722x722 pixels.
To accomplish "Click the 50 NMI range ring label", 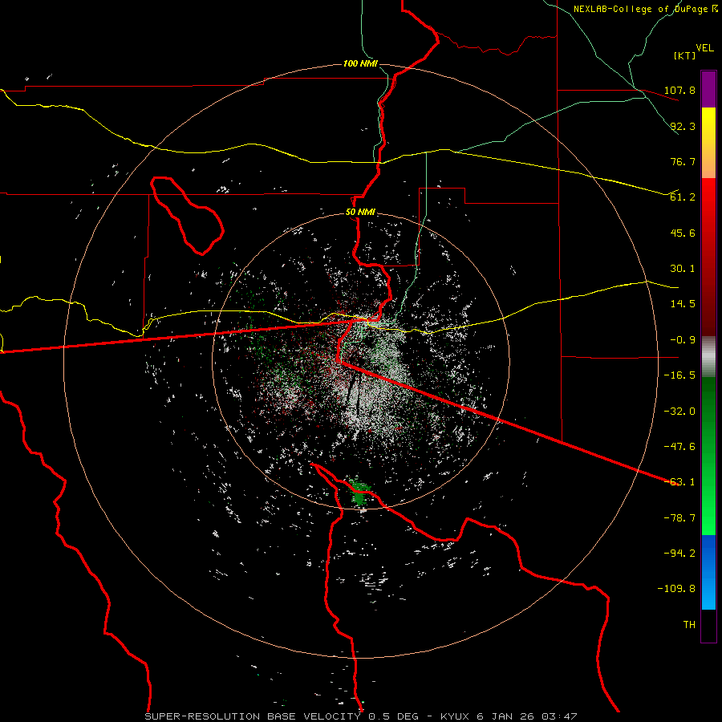I will (x=360, y=213).
